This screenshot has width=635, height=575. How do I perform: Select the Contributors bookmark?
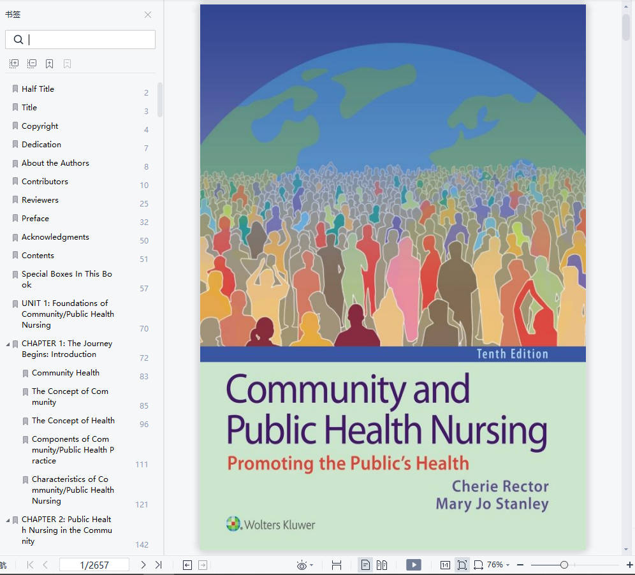point(45,182)
